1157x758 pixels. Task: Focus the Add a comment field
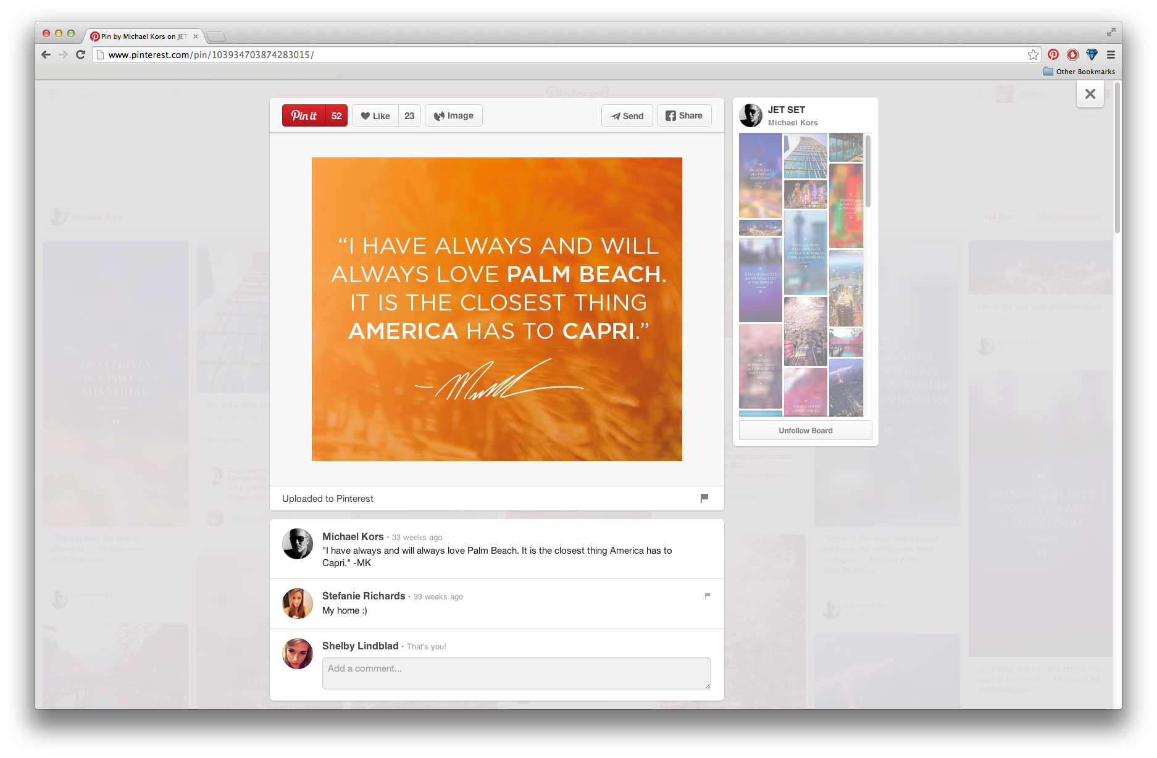pyautogui.click(x=516, y=673)
